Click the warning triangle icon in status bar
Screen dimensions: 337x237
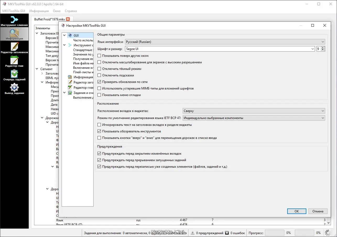point(192,233)
